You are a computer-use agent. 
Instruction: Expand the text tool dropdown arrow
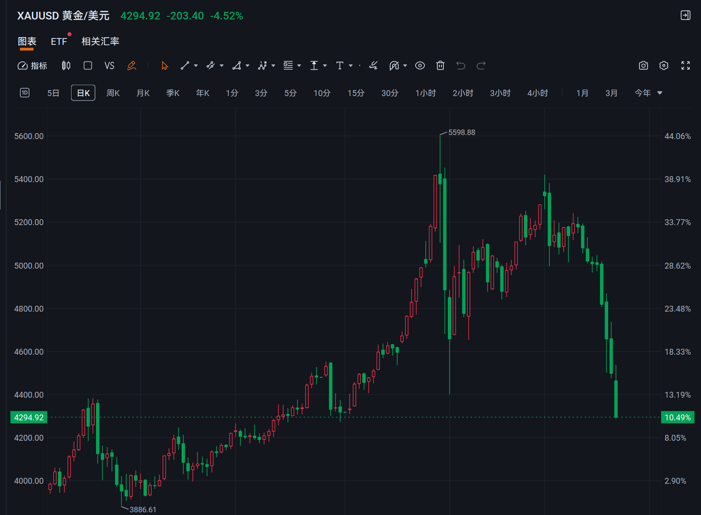[x=350, y=66]
